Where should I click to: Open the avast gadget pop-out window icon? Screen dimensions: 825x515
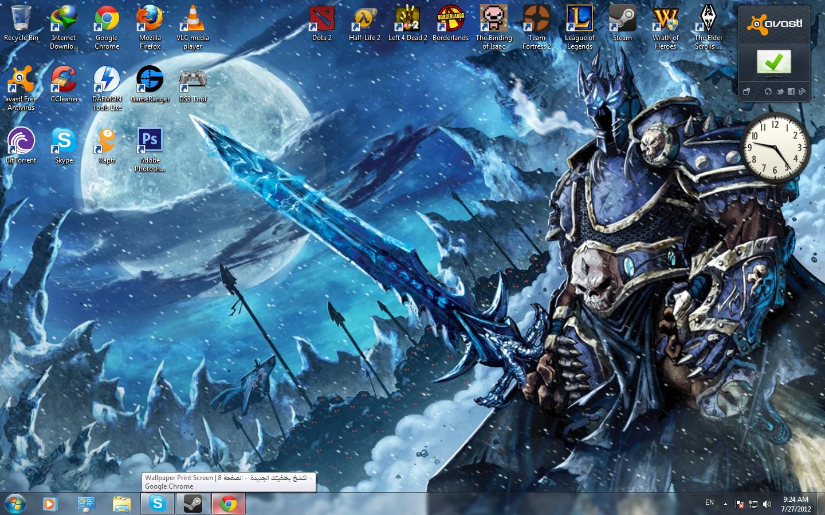tap(747, 92)
